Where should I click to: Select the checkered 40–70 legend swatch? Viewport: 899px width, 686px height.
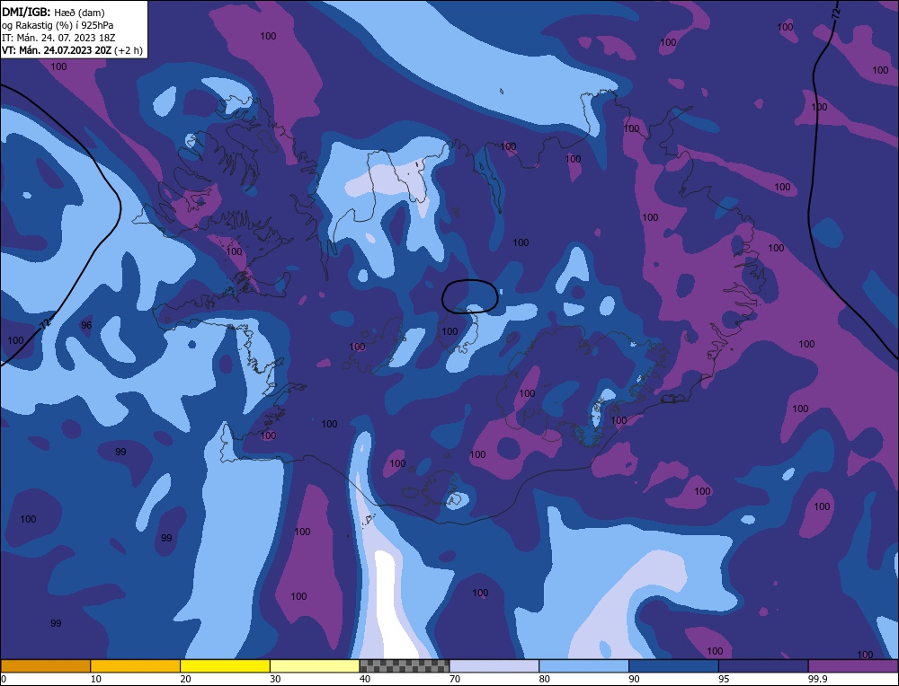(405, 666)
